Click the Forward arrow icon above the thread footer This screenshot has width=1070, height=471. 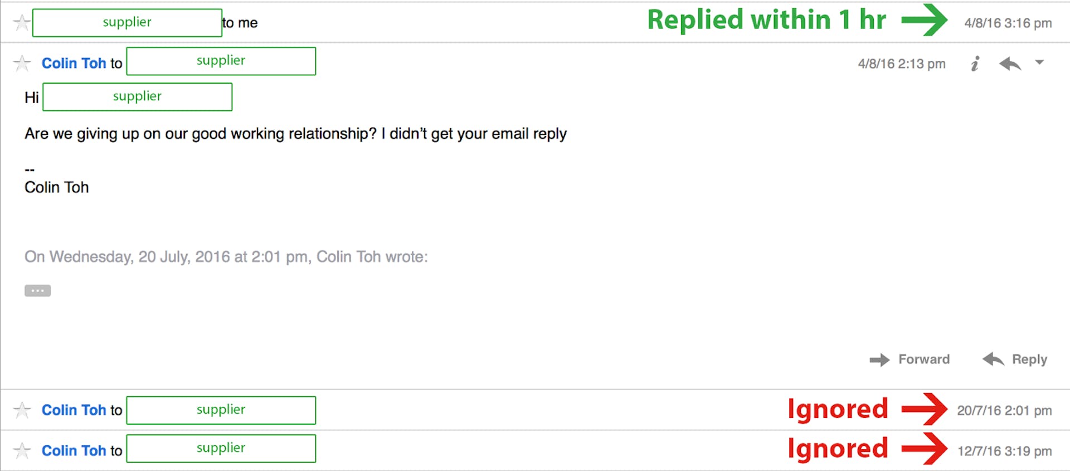(879, 359)
